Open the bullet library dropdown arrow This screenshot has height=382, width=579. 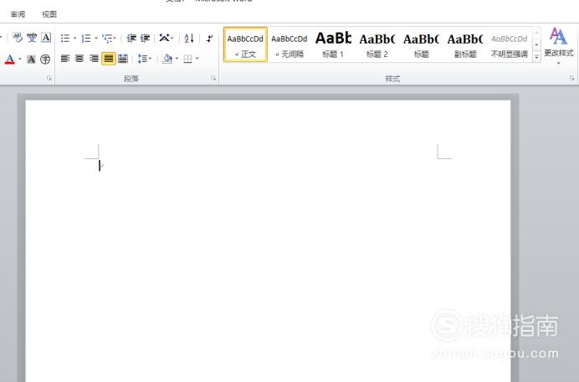pyautogui.click(x=75, y=38)
